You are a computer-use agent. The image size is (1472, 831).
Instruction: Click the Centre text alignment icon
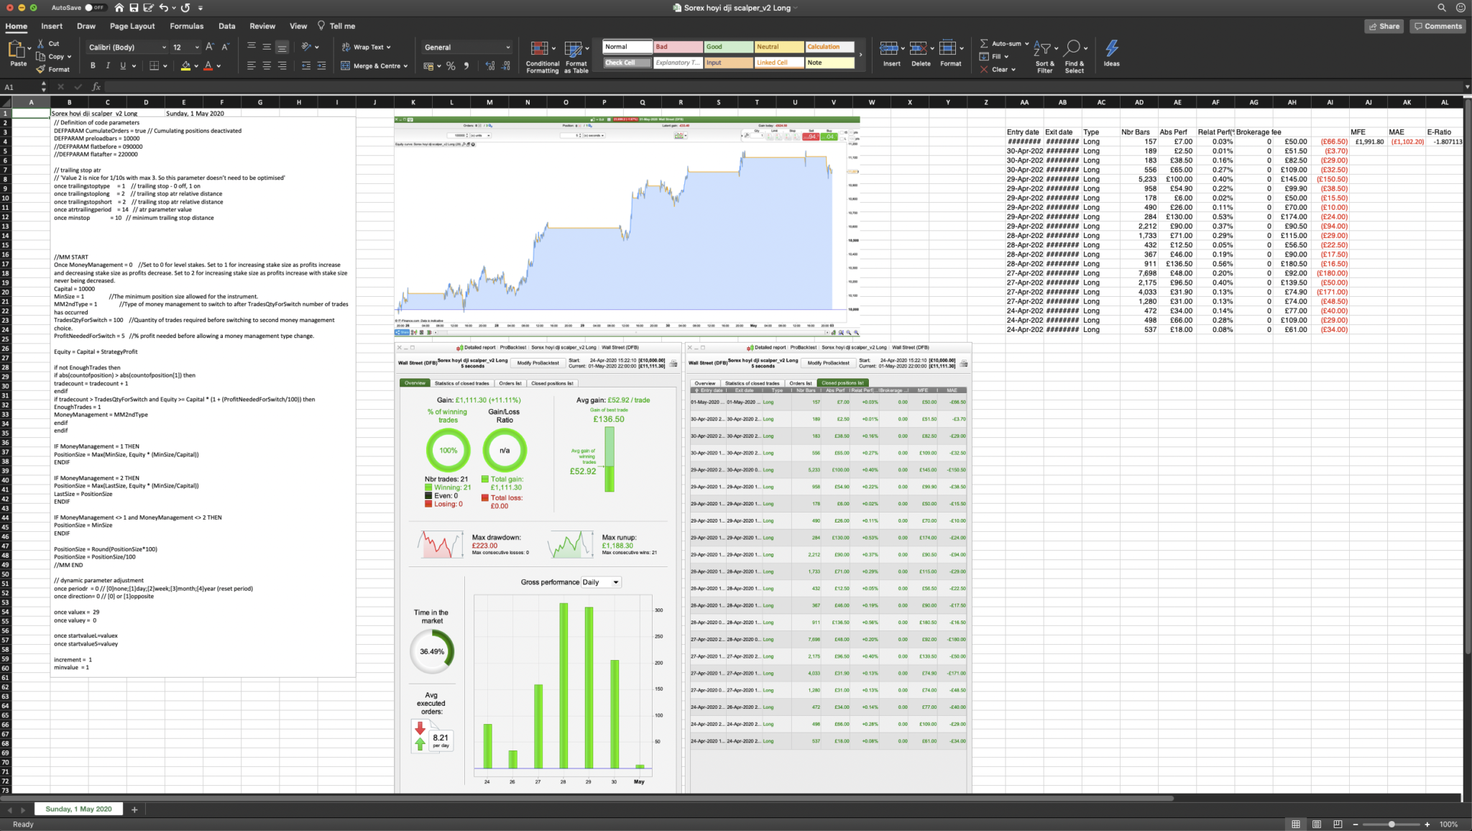tap(267, 66)
